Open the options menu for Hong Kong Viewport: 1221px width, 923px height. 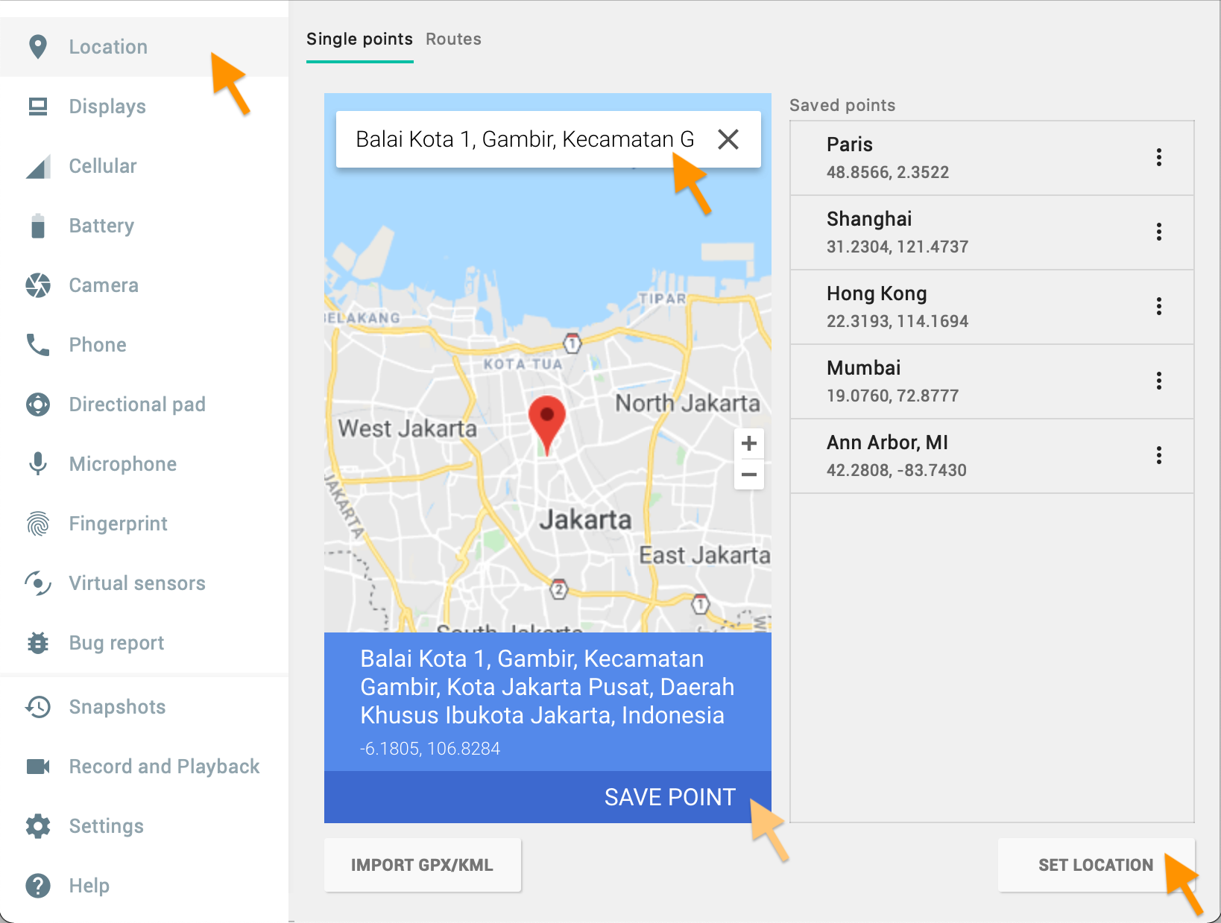(1158, 306)
